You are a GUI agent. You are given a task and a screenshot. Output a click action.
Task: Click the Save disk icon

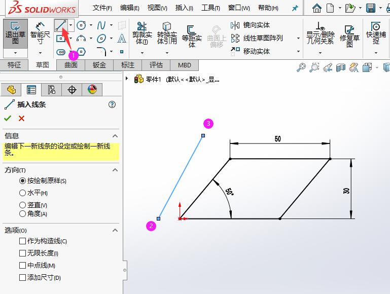[x=371, y=8]
